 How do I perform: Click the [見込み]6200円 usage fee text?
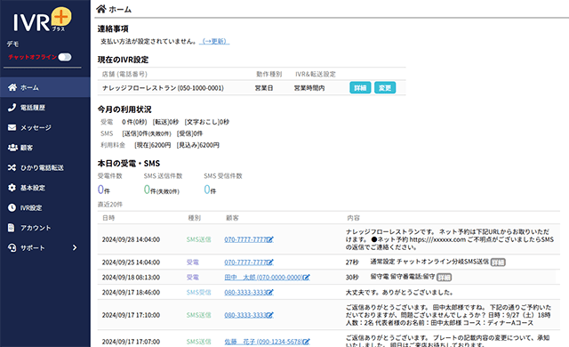(x=197, y=145)
